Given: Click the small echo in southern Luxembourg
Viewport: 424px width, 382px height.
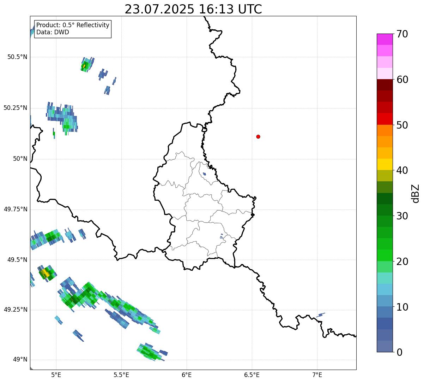Looking at the screenshot, I should pos(222,236).
